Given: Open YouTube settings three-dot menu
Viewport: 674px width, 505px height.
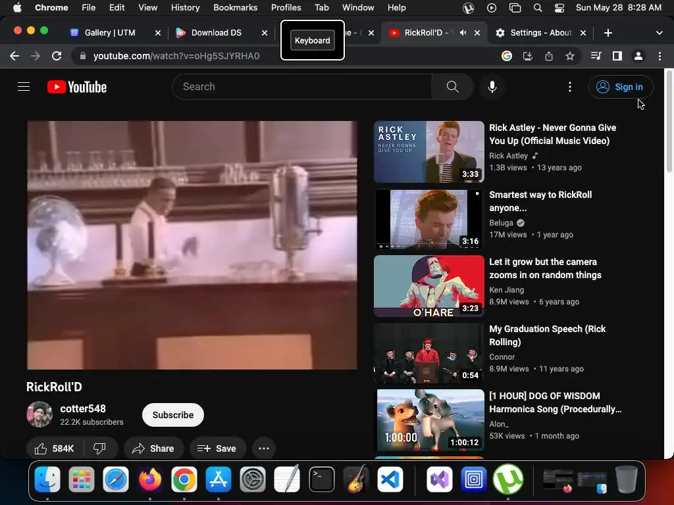Looking at the screenshot, I should pyautogui.click(x=570, y=87).
